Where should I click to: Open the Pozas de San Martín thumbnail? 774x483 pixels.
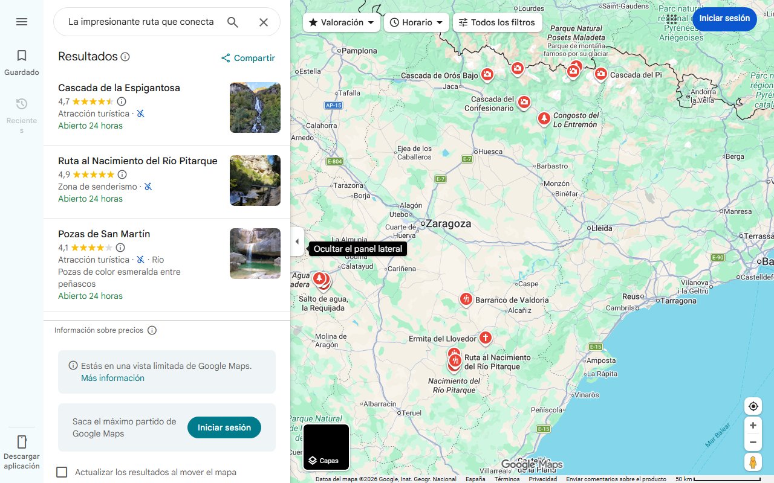click(x=255, y=254)
